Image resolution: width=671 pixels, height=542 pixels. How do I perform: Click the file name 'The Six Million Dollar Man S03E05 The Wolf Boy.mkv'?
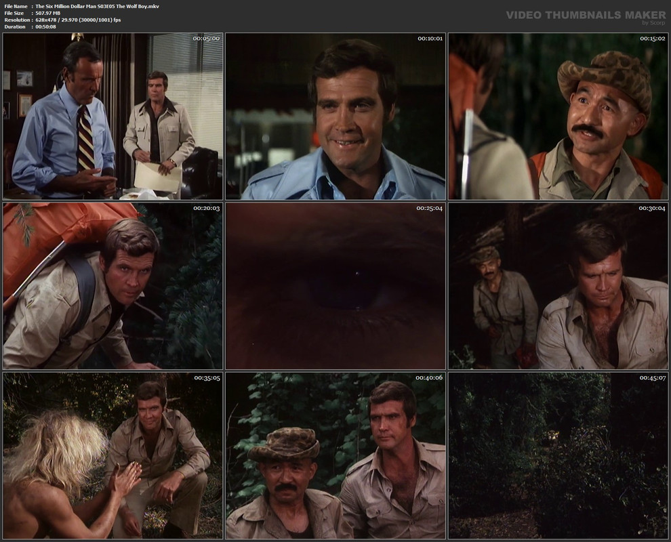(97, 6)
